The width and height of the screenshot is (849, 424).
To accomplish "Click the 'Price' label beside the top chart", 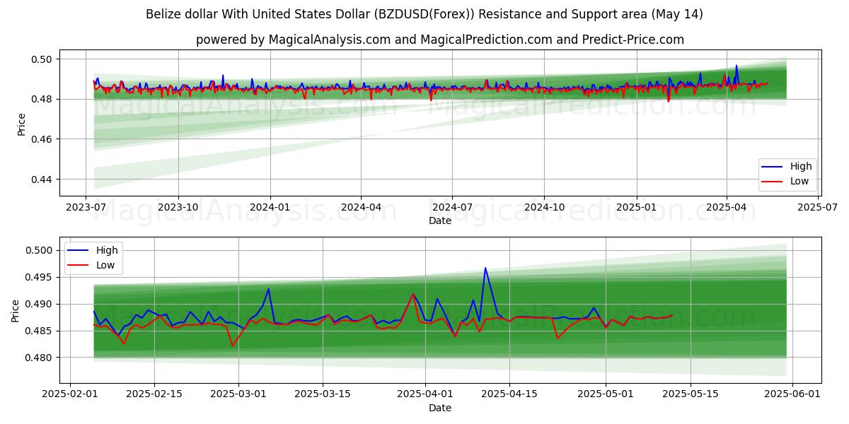I will [x=21, y=124].
